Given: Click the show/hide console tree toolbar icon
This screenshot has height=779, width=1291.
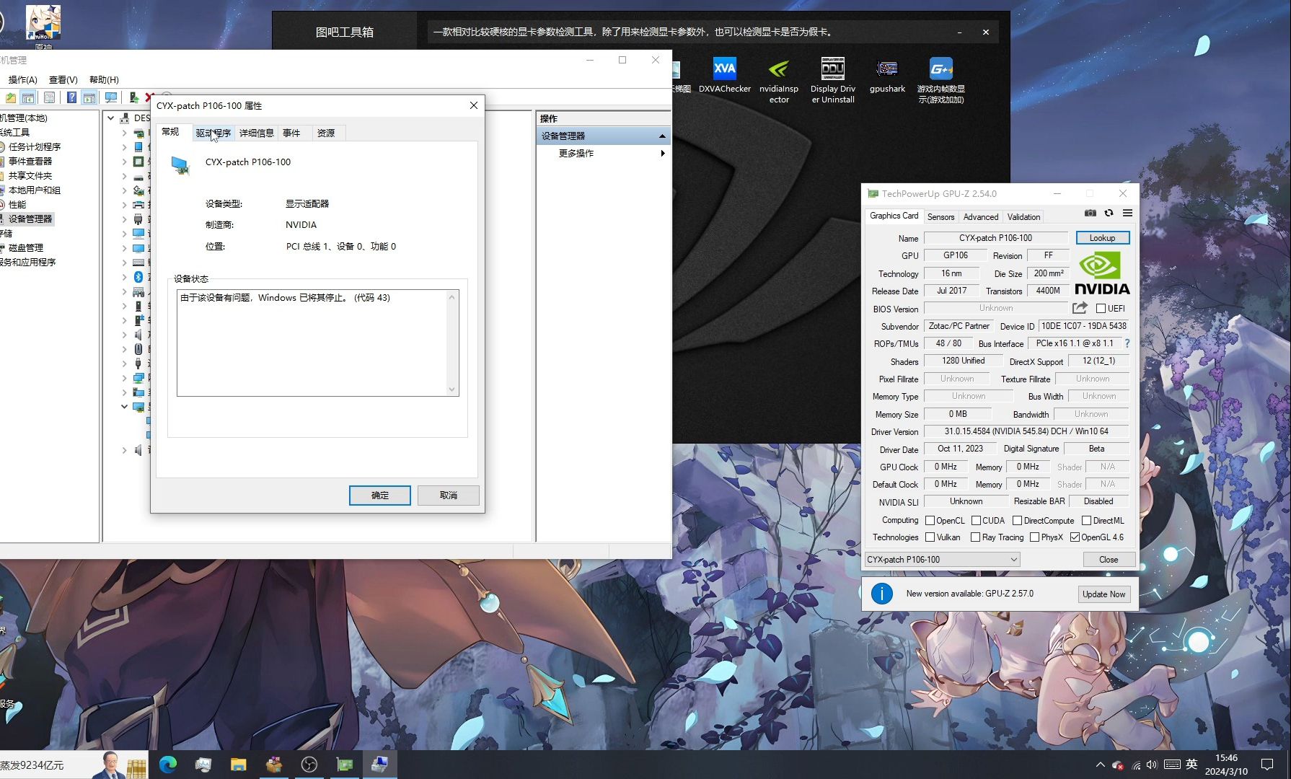Looking at the screenshot, I should 28,97.
